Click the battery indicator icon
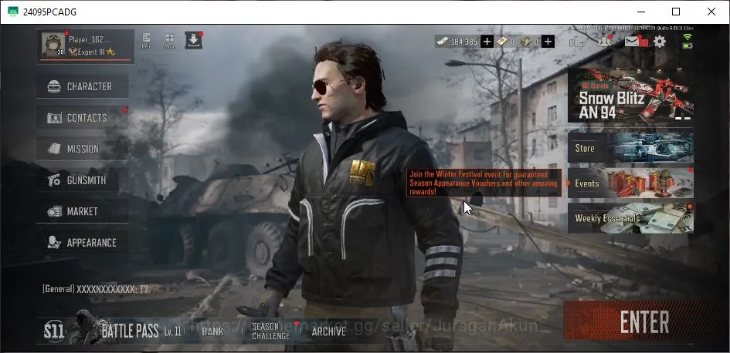This screenshot has height=353, width=730. [x=688, y=45]
